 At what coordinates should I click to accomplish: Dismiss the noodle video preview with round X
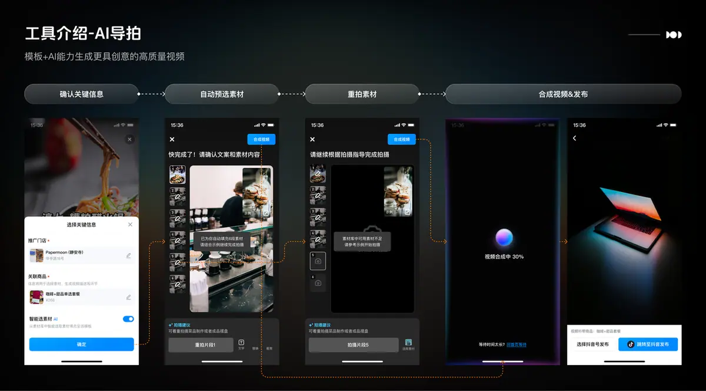[x=130, y=139]
